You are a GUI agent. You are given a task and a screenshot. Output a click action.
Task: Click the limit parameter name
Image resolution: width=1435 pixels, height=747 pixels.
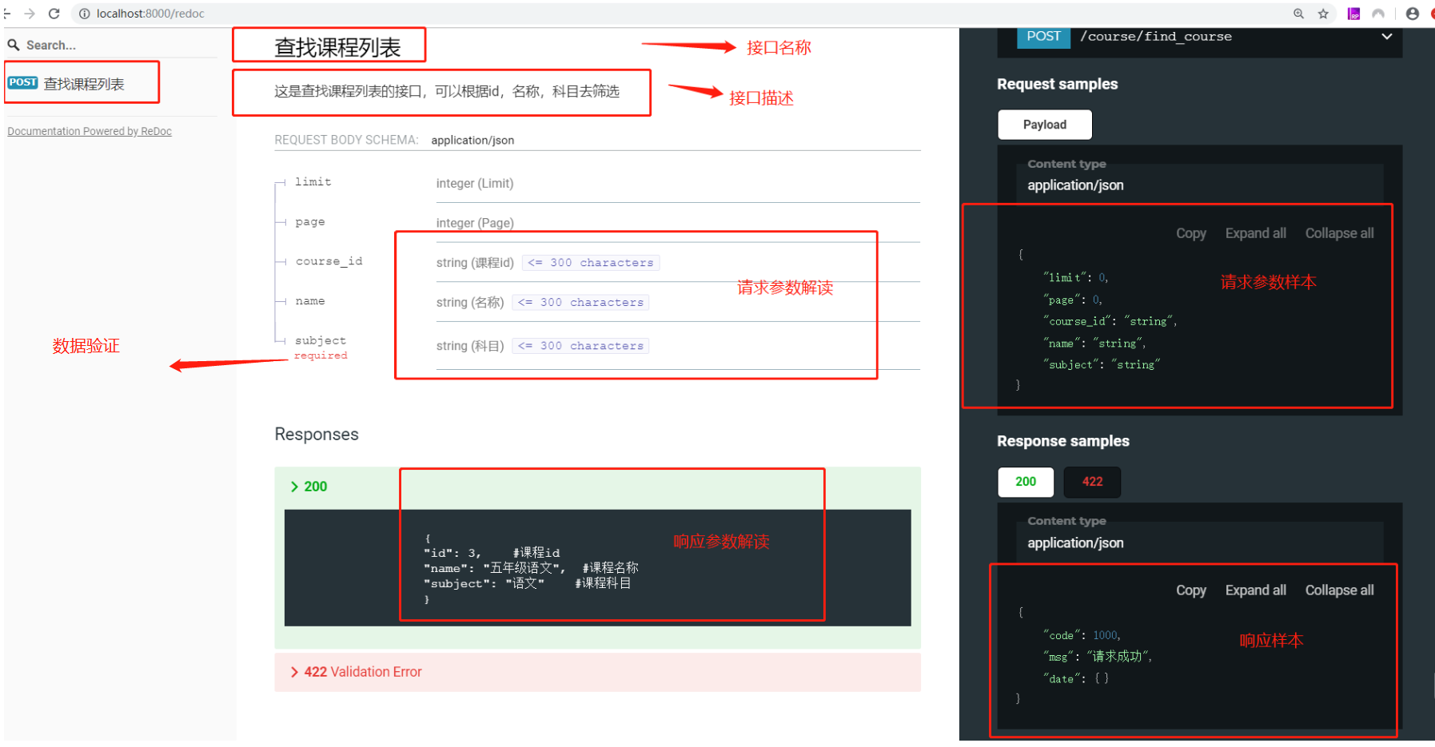pyautogui.click(x=313, y=182)
